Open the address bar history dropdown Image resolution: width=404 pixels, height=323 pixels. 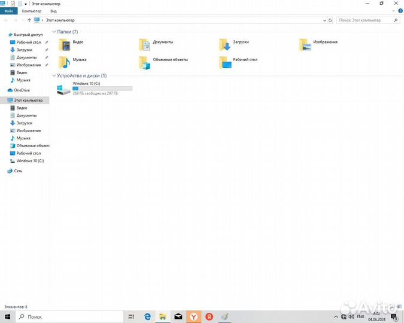tap(324, 20)
